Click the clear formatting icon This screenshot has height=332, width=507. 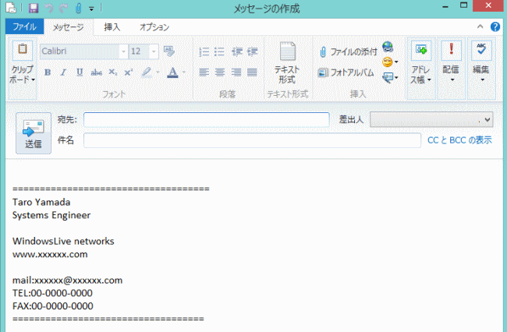tap(169, 51)
